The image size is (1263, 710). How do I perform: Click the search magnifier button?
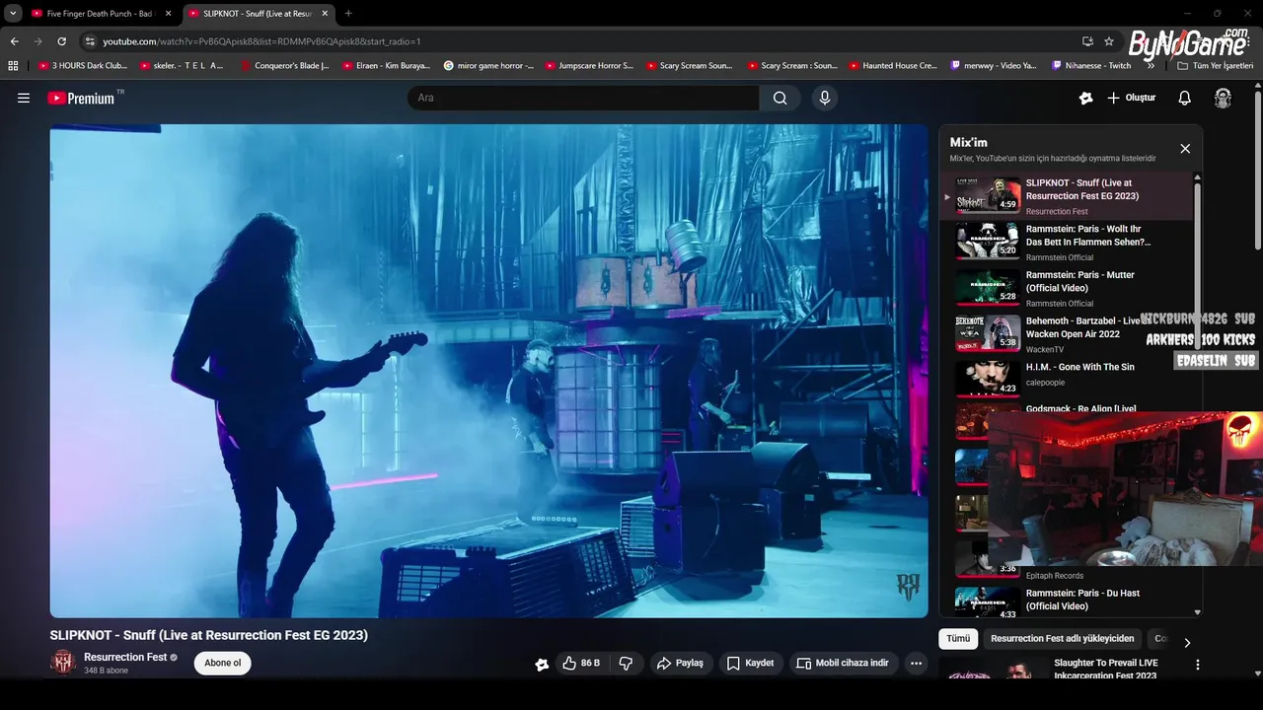click(x=780, y=98)
